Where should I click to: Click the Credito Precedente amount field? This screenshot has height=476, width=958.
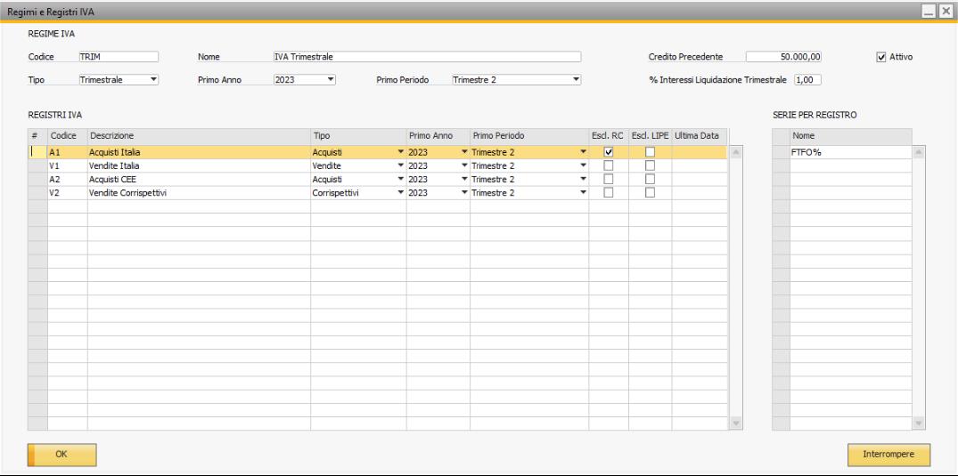pos(784,57)
